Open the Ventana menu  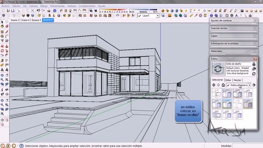pyautogui.click(x=72, y=6)
